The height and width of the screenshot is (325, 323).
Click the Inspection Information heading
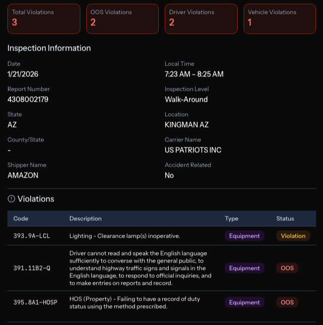(x=49, y=48)
